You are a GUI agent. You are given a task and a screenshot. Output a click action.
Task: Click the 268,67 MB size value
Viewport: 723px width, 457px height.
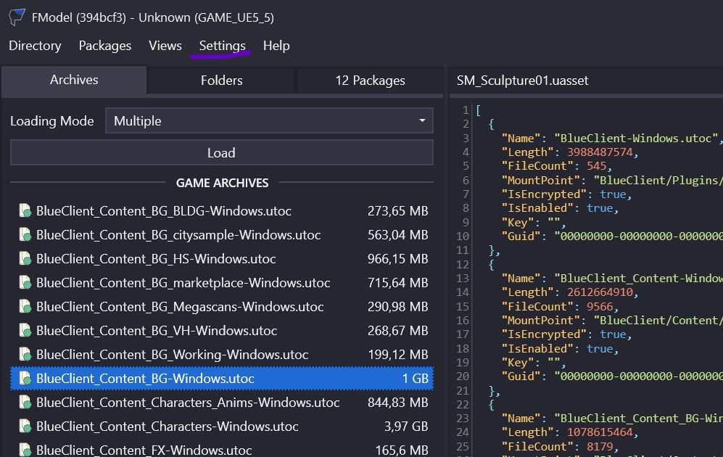pyautogui.click(x=398, y=331)
